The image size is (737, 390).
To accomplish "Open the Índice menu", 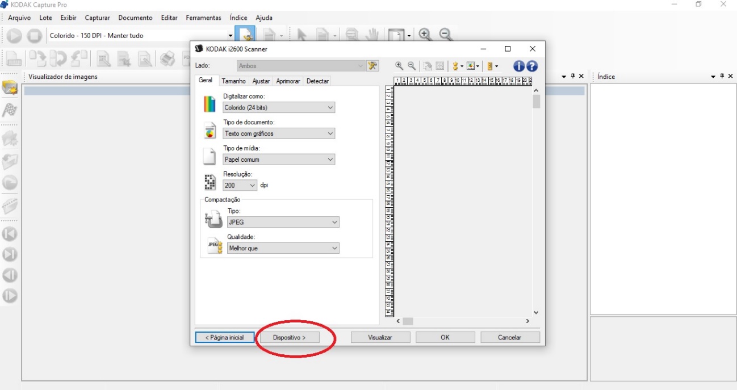I will [238, 18].
